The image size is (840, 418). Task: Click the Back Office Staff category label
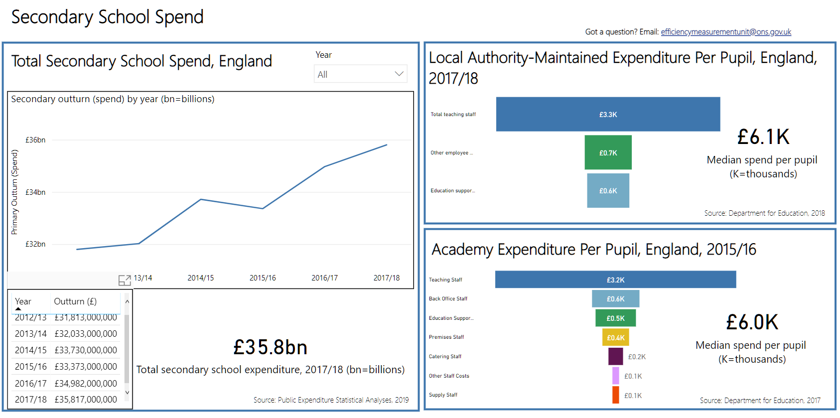[448, 299]
